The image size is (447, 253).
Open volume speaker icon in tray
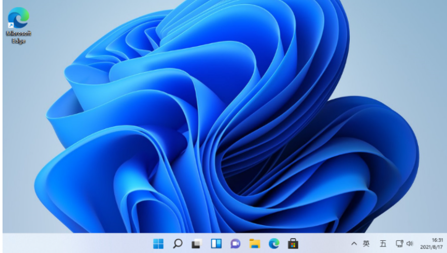(x=410, y=243)
